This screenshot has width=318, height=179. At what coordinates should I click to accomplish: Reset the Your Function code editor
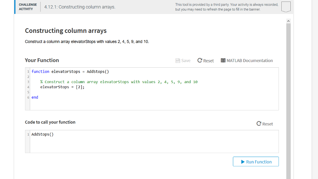(206, 60)
